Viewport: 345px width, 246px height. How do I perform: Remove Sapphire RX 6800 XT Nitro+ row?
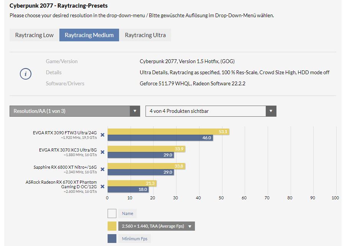pos(103,169)
